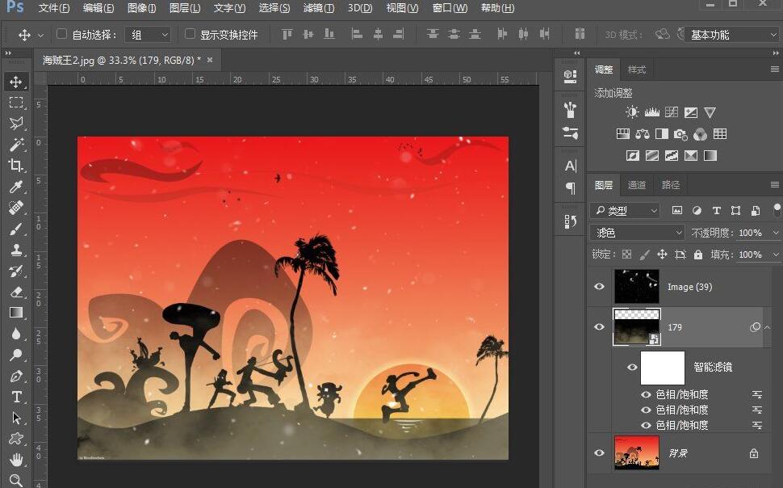783x488 pixels.
Task: Select the Gradient tool
Action: pyautogui.click(x=16, y=313)
